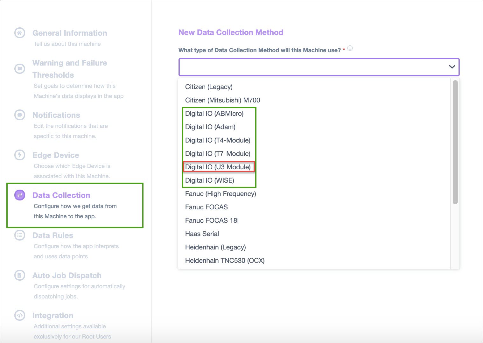Pick Digital IO (T4-Module) option

[218, 140]
